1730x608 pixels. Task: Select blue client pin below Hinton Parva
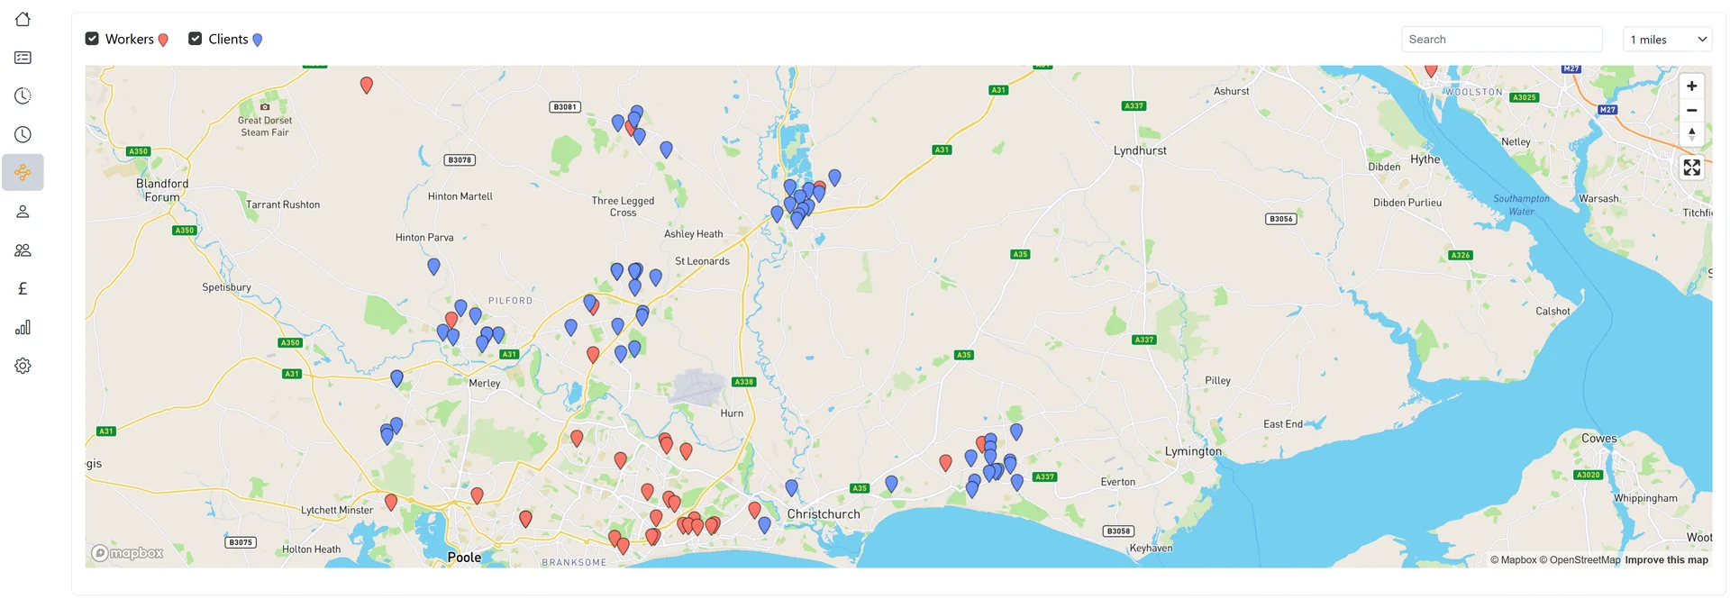click(x=433, y=267)
